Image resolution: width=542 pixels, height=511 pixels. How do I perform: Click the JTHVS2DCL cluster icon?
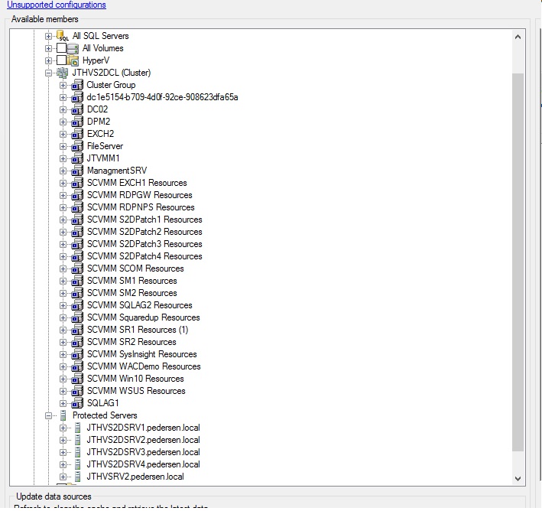[62, 73]
